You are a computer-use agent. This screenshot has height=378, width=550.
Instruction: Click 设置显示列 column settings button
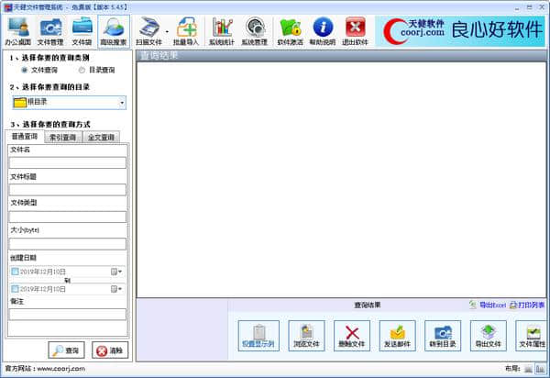[258, 336]
